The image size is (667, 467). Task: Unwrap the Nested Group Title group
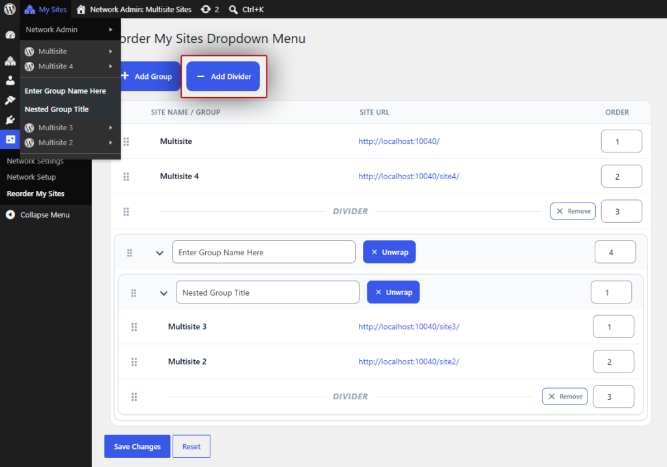click(x=393, y=292)
